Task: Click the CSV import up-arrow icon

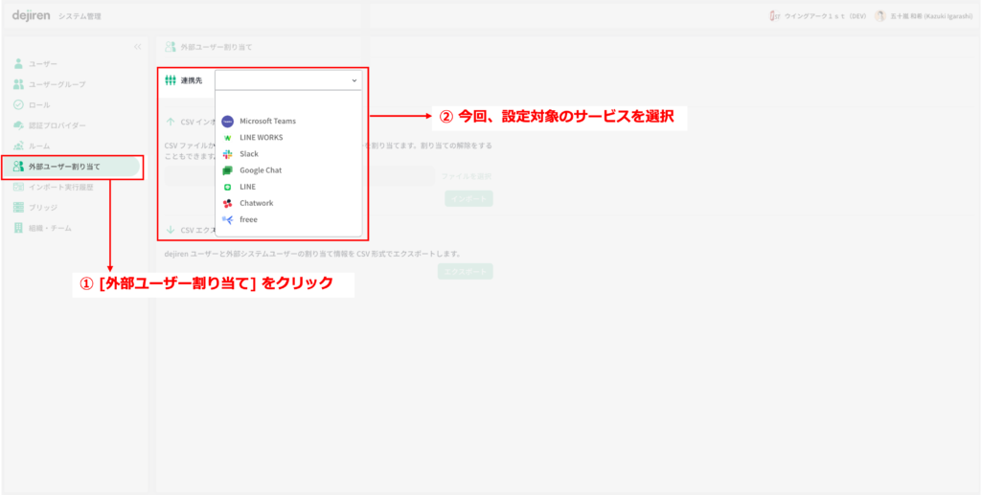Action: [x=171, y=122]
